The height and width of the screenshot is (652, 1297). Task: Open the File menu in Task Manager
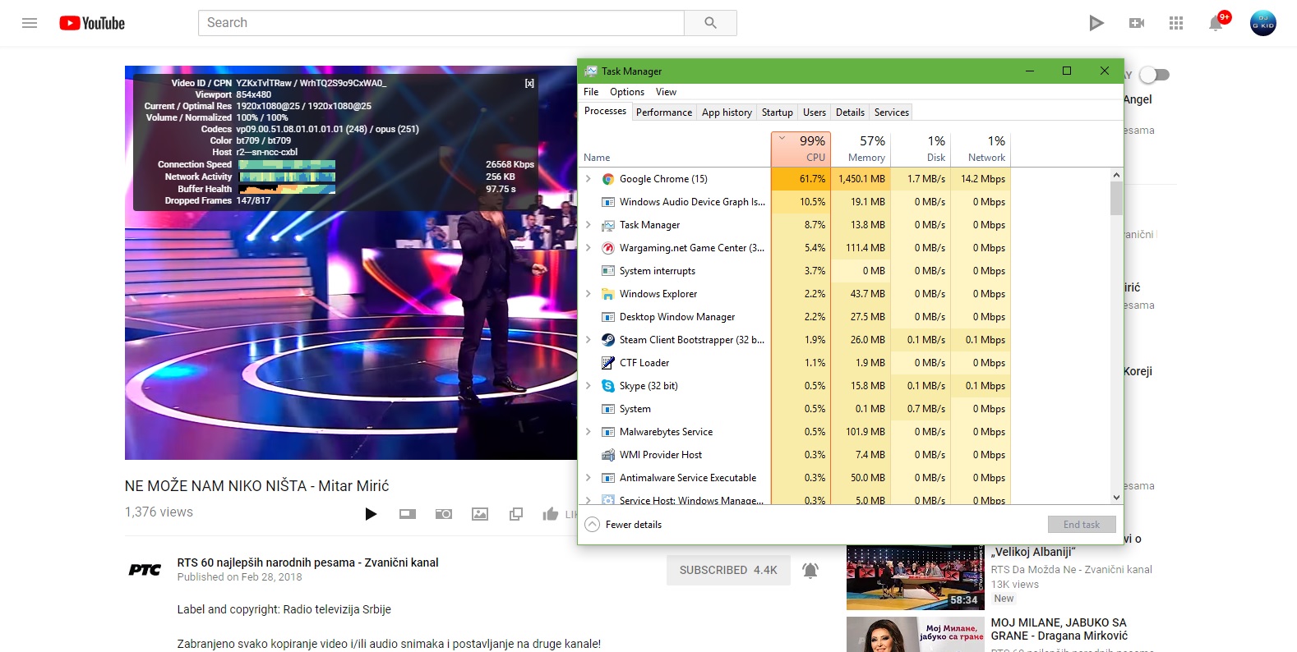[x=591, y=92]
